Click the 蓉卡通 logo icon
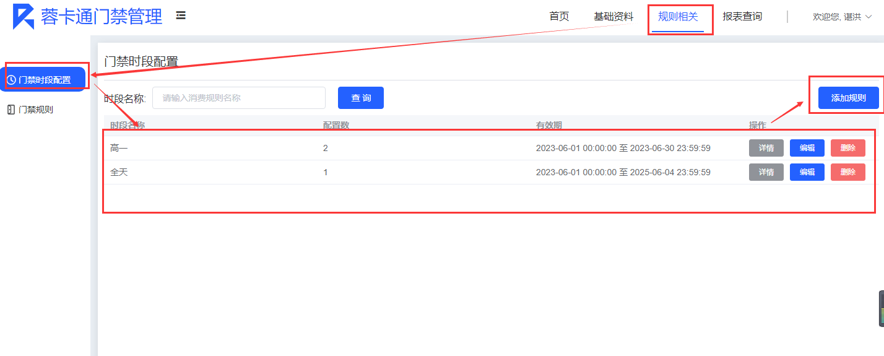 (x=24, y=17)
